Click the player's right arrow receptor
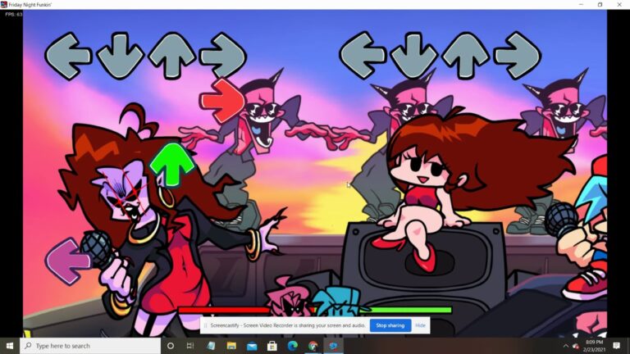Viewport: 630px width, 354px height. coord(517,56)
